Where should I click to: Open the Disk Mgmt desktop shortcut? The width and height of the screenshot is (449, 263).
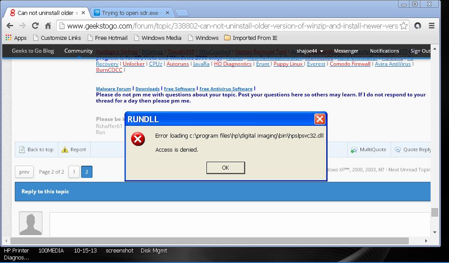click(x=154, y=250)
